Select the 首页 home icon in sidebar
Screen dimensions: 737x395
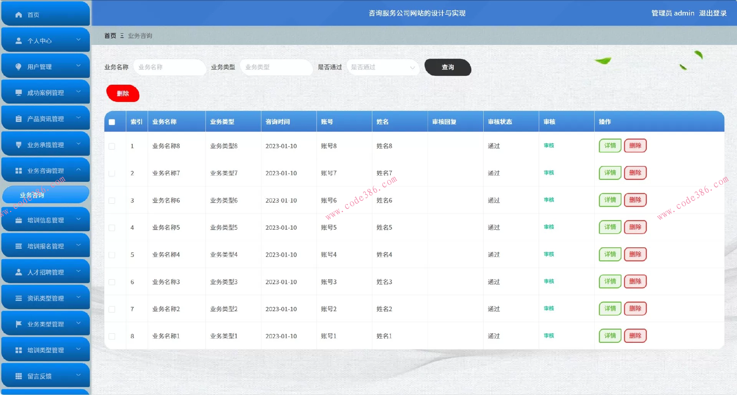[x=18, y=15]
